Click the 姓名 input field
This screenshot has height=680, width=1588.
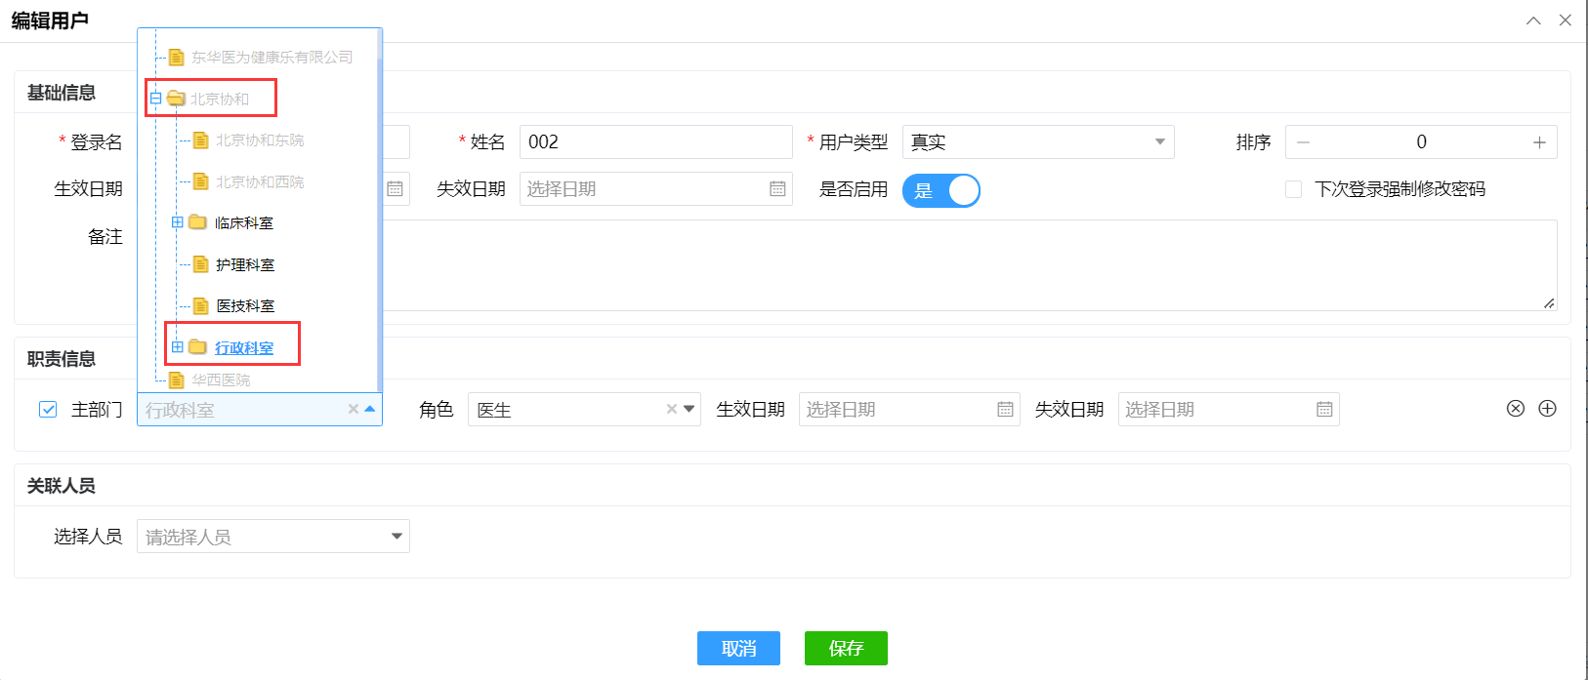656,142
